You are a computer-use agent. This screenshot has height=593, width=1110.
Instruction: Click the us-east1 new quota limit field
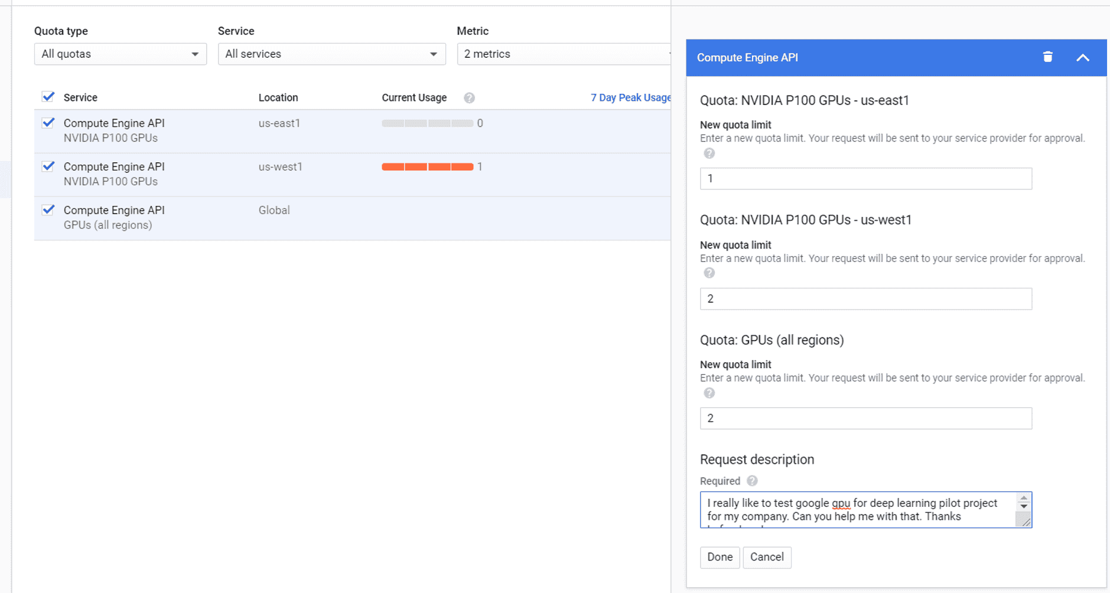[x=865, y=179]
